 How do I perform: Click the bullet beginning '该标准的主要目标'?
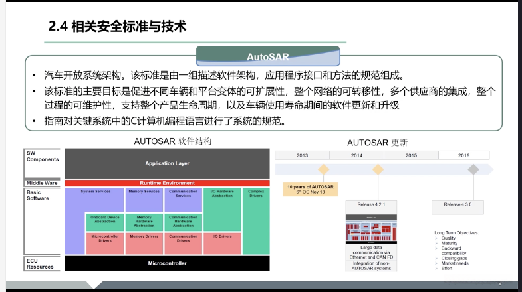pyautogui.click(x=270, y=98)
